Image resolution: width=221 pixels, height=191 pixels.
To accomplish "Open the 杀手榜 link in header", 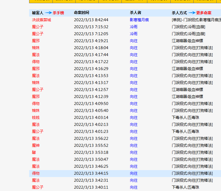I will tap(58, 13).
